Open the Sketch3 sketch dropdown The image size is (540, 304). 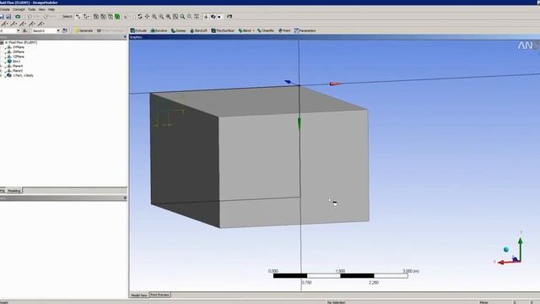pyautogui.click(x=58, y=30)
